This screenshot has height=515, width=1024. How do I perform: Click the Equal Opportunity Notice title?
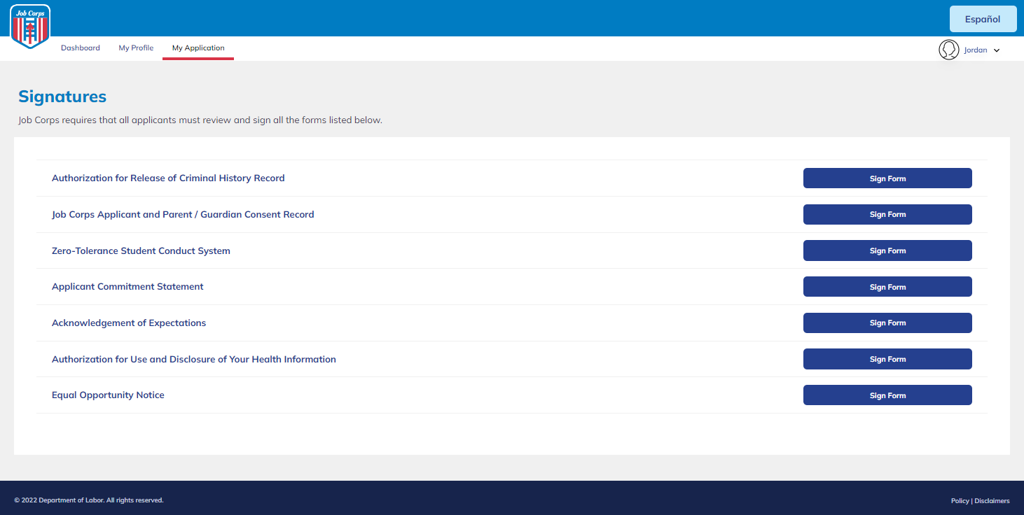[x=108, y=395]
